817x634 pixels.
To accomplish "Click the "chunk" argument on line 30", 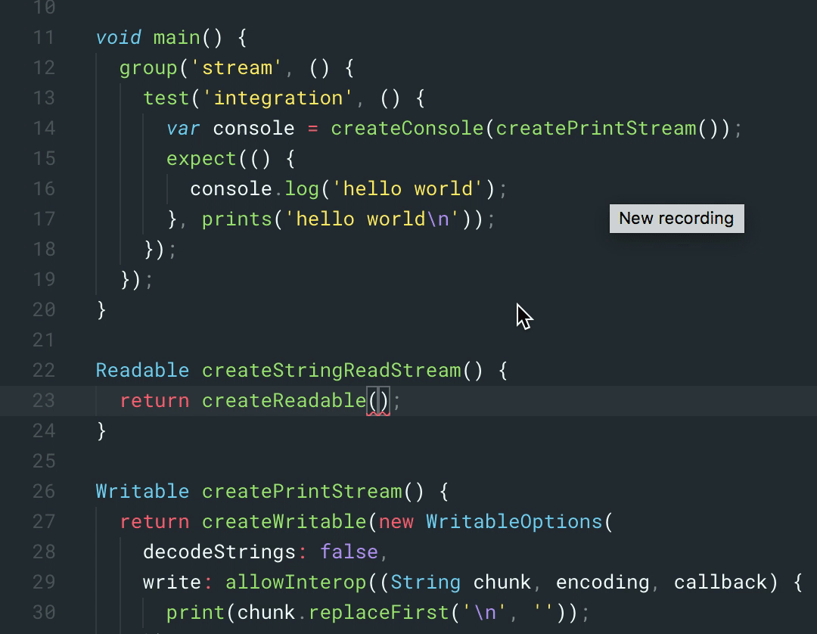I will tap(266, 612).
